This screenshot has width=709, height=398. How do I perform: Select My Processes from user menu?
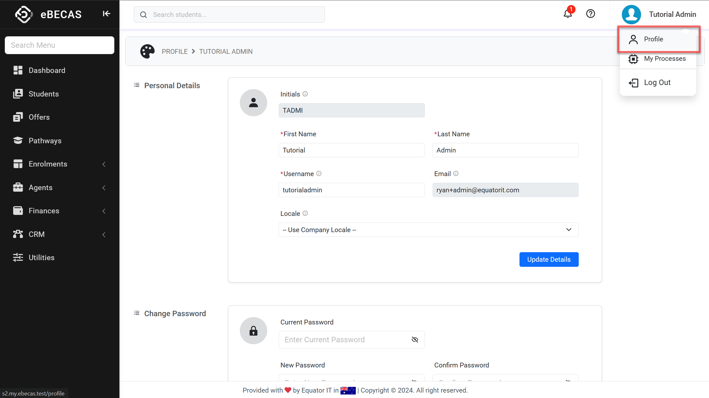tap(664, 59)
